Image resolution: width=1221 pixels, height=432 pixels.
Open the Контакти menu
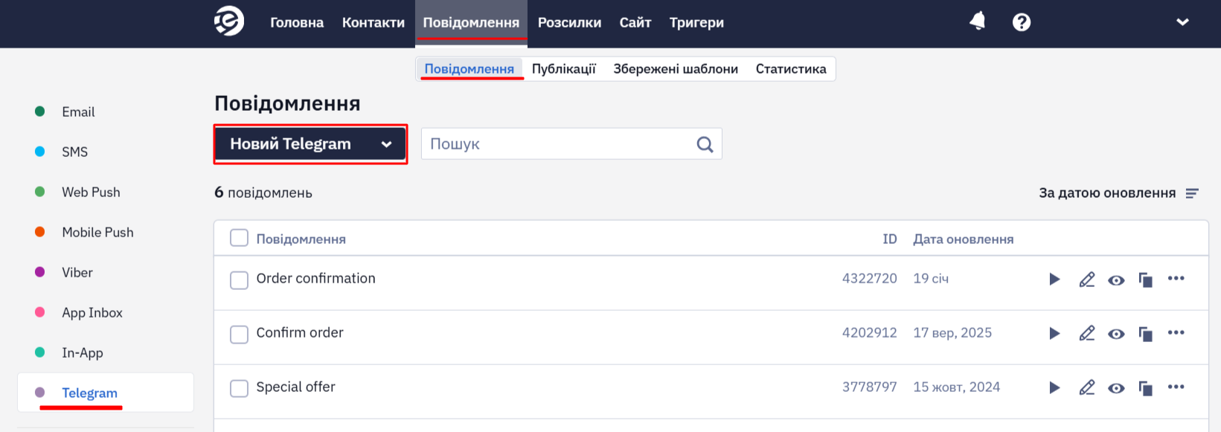tap(374, 22)
